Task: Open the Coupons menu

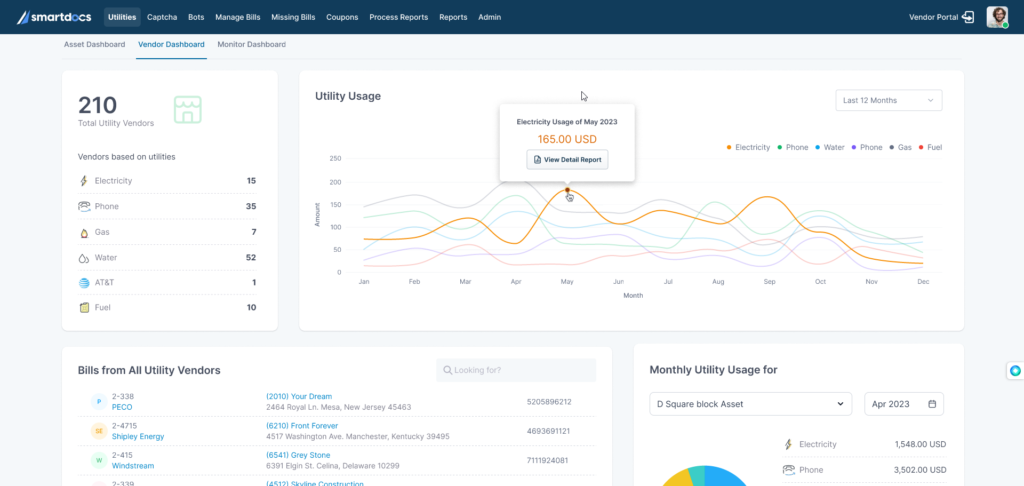Action: (x=342, y=17)
